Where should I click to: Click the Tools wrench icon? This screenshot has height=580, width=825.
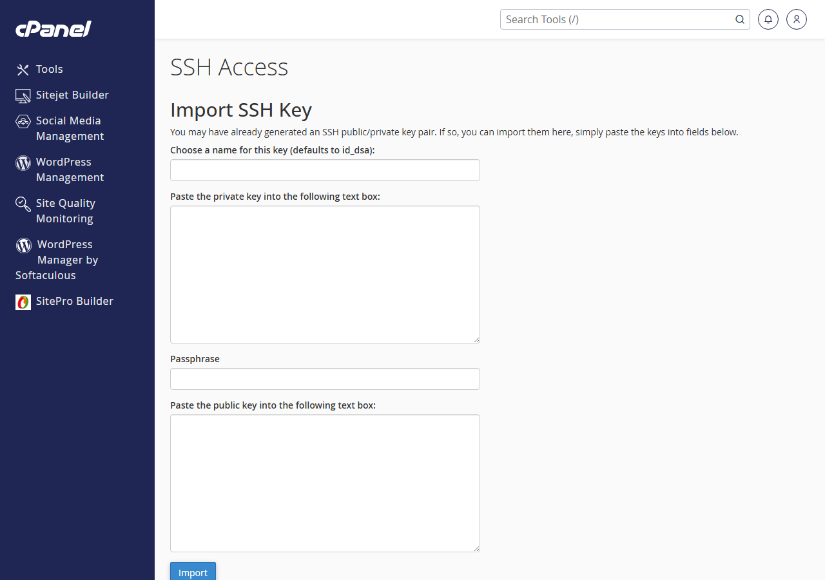[x=23, y=70]
